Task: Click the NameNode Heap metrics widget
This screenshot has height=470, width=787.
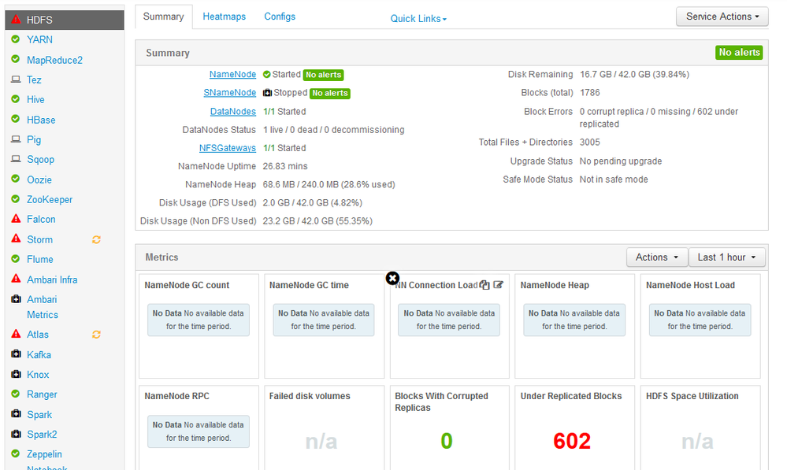Action: point(574,326)
